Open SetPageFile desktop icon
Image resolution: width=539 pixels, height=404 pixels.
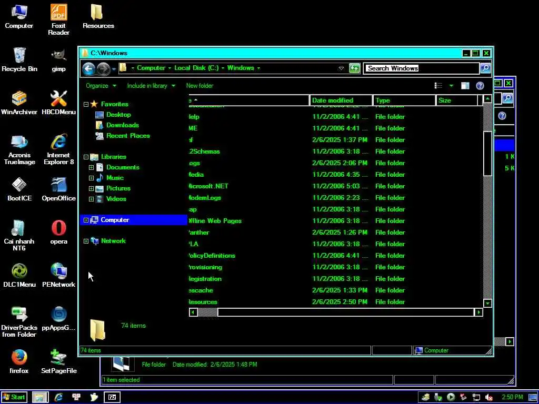click(x=58, y=362)
